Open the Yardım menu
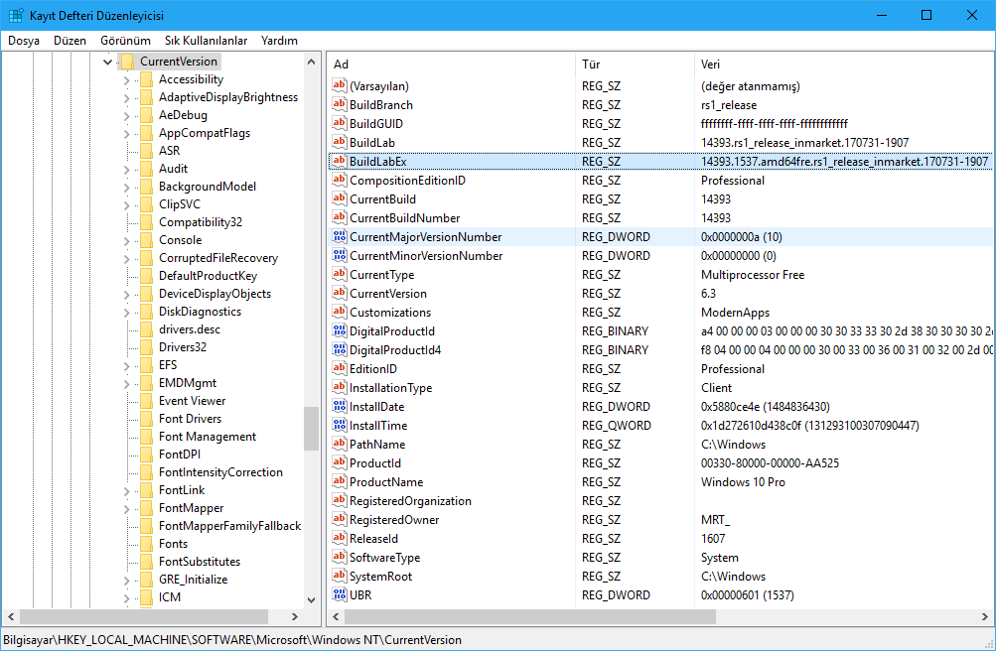 [x=279, y=41]
